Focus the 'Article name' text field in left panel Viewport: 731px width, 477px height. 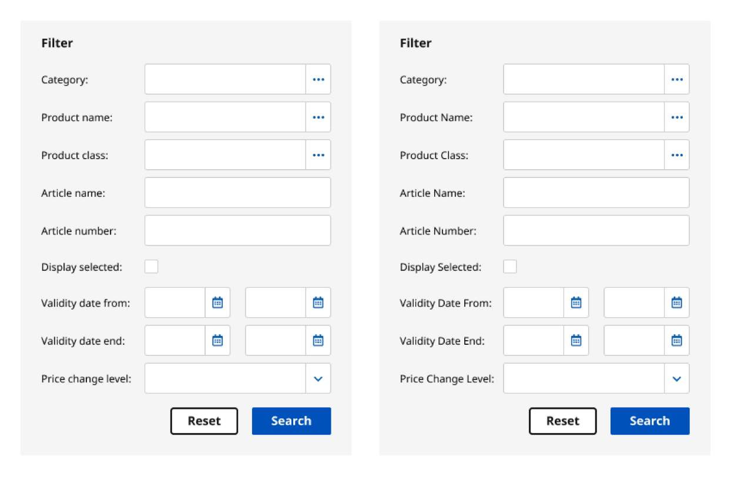237,193
